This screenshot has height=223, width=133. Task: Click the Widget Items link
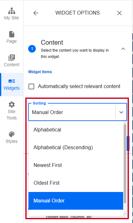point(40,72)
